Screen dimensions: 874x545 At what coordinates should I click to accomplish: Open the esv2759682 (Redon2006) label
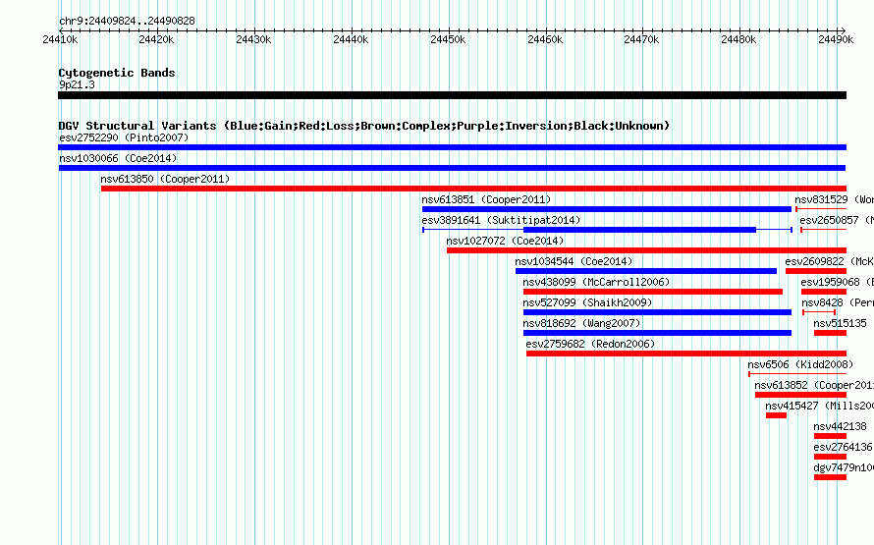(x=590, y=344)
